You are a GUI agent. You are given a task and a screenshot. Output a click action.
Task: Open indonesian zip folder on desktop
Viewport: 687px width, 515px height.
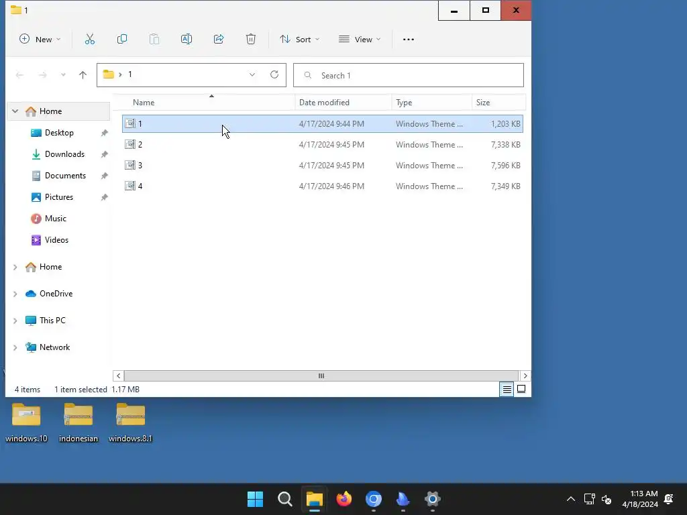[78, 422]
